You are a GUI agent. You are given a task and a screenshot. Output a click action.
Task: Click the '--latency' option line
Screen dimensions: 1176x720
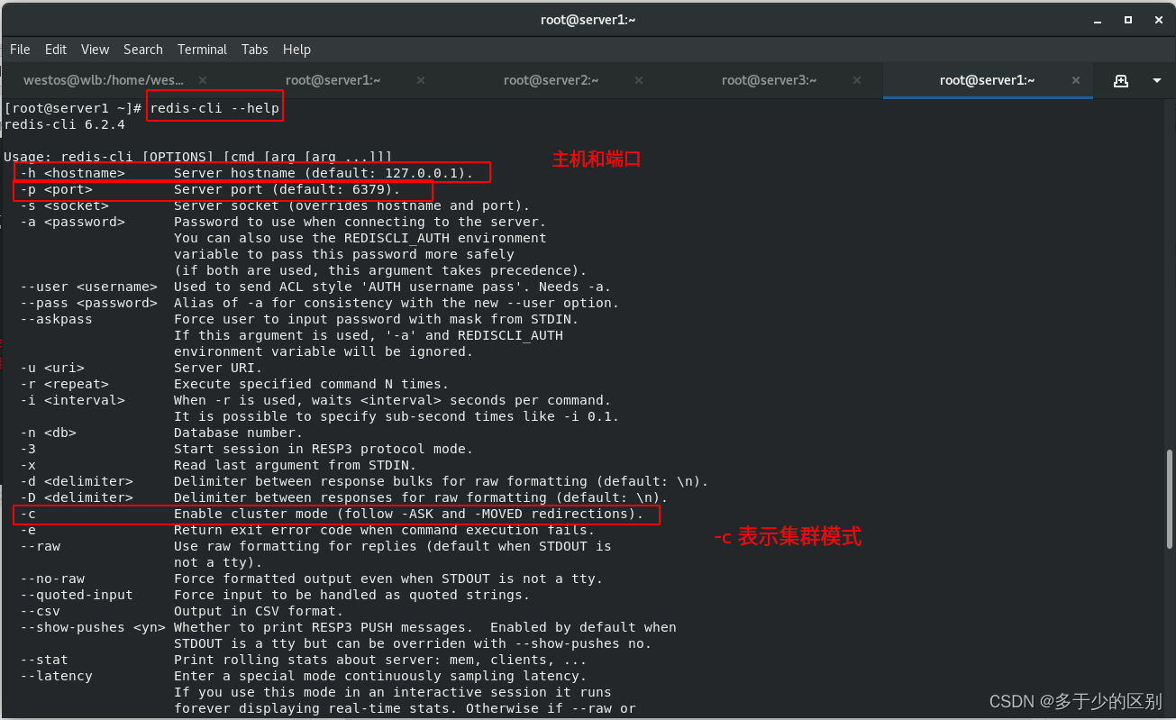coord(304,676)
